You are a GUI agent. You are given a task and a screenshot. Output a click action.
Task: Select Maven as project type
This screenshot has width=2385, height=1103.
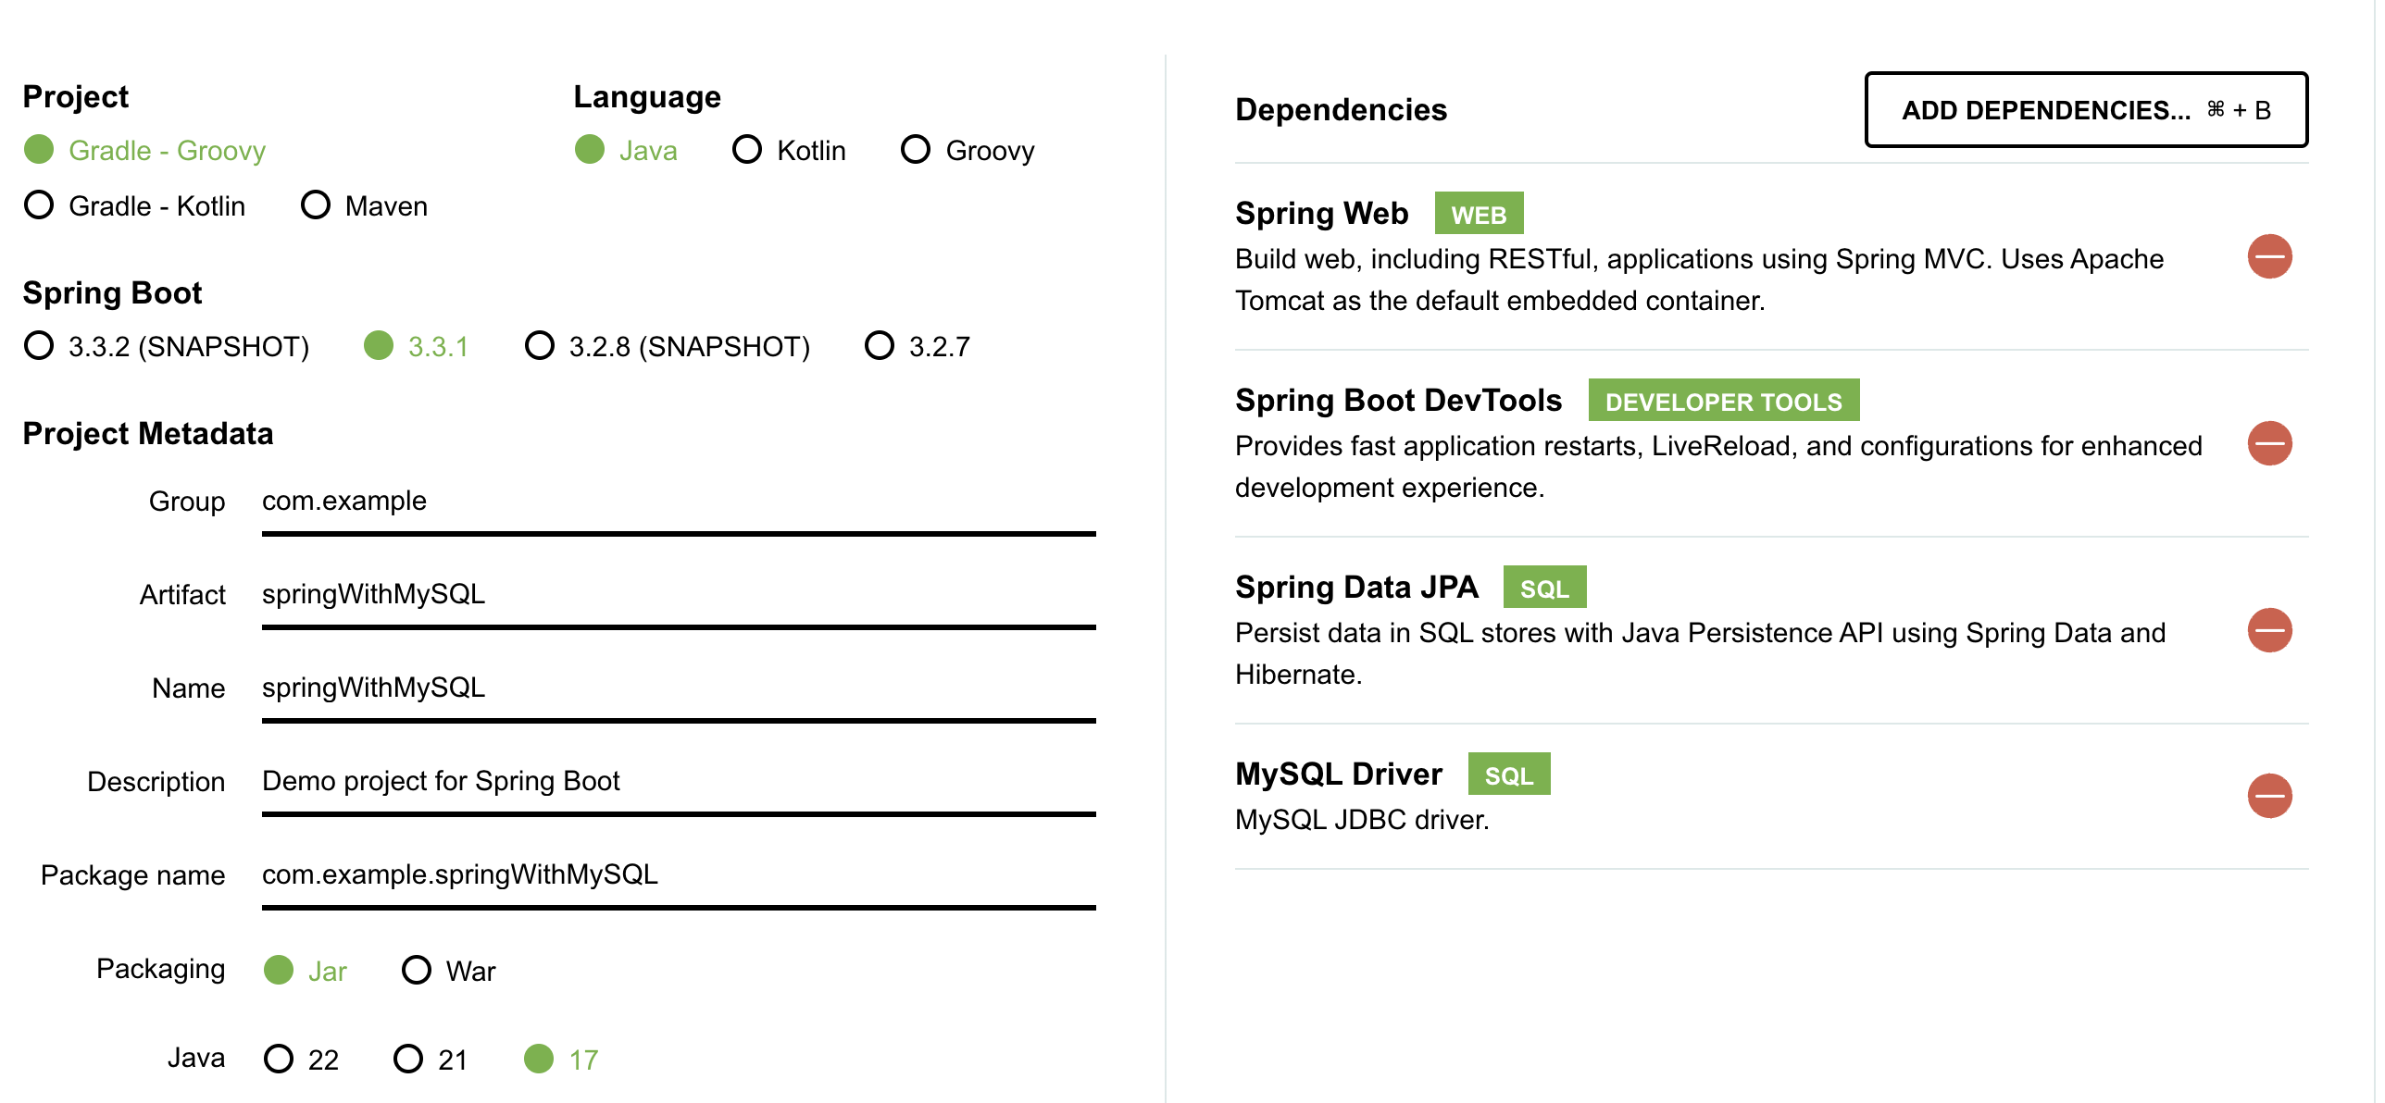tap(316, 205)
